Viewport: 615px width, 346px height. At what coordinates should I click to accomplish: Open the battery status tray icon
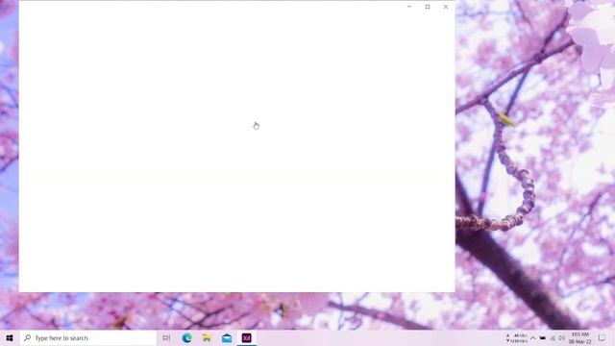click(x=542, y=337)
